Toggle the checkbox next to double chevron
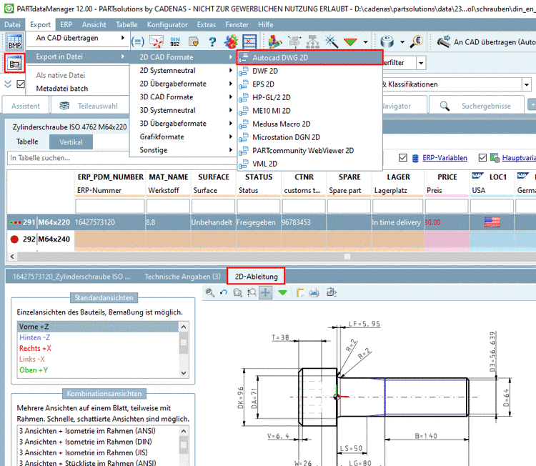 (x=21, y=84)
